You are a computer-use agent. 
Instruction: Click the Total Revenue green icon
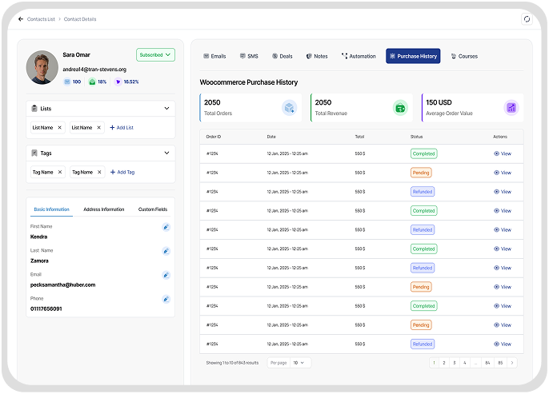point(400,107)
